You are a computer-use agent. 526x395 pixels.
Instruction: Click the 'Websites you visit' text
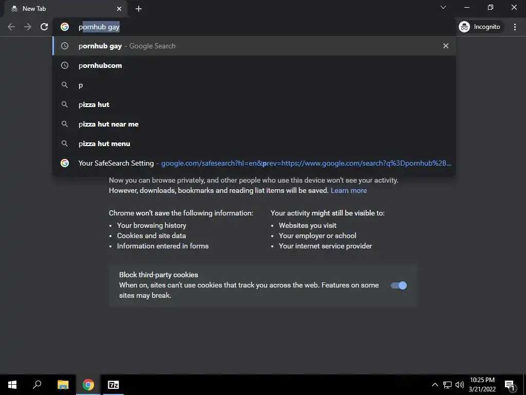pyautogui.click(x=308, y=225)
